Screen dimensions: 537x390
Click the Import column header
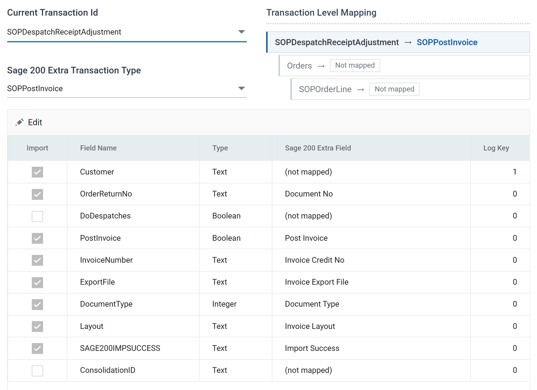point(37,148)
